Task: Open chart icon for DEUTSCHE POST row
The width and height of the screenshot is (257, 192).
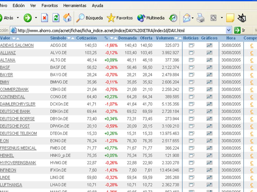Action: (209, 126)
